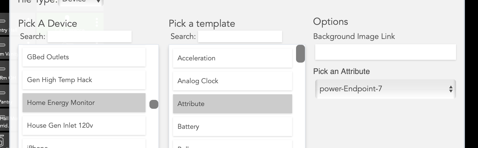Choose the Gen High Temp Hack device
This screenshot has width=478, height=148.
click(x=84, y=80)
